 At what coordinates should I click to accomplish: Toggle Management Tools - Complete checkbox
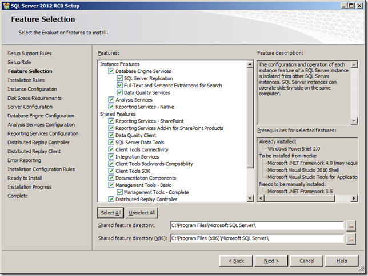coord(119,192)
